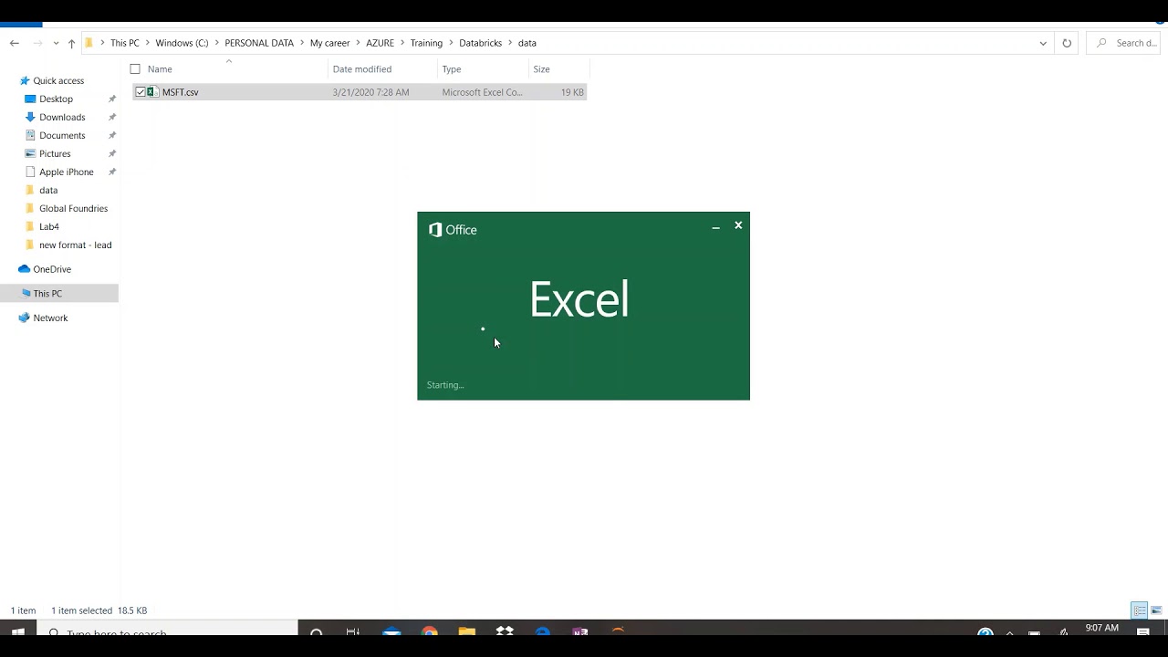Open the Desktop folder in sidebar
The height and width of the screenshot is (657, 1168).
(x=56, y=99)
